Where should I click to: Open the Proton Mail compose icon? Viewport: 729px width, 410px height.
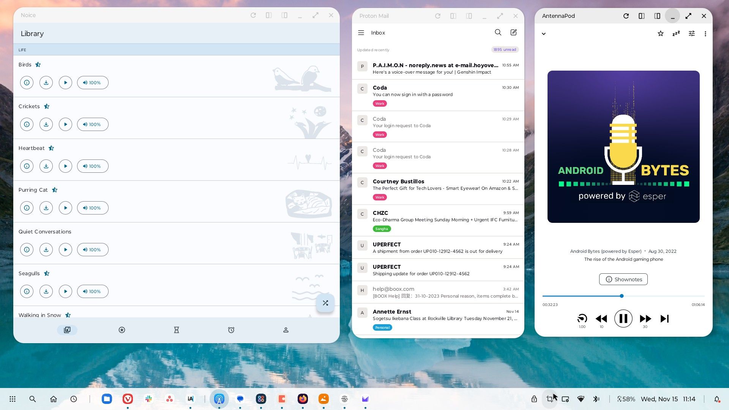[514, 33]
